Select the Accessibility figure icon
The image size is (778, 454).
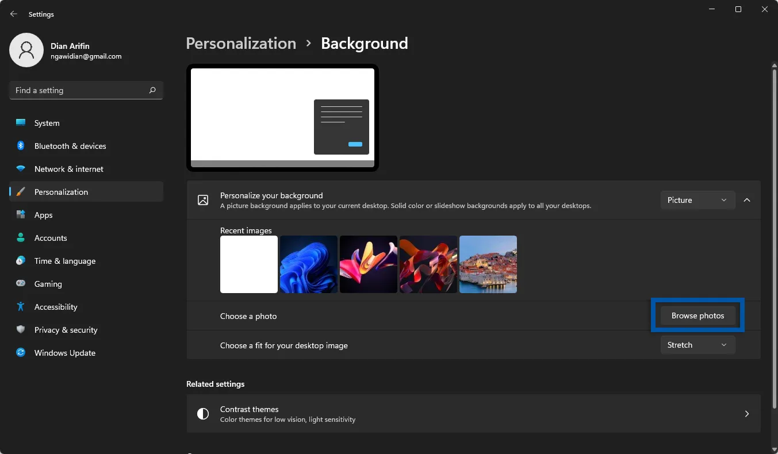21,307
